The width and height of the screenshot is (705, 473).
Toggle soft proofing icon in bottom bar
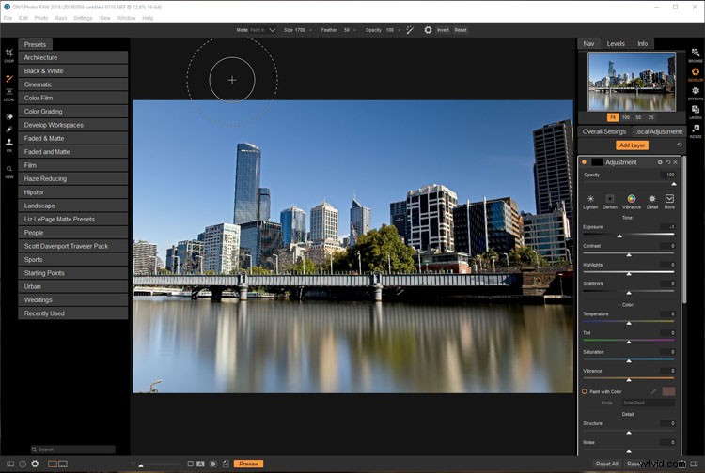pos(226,464)
